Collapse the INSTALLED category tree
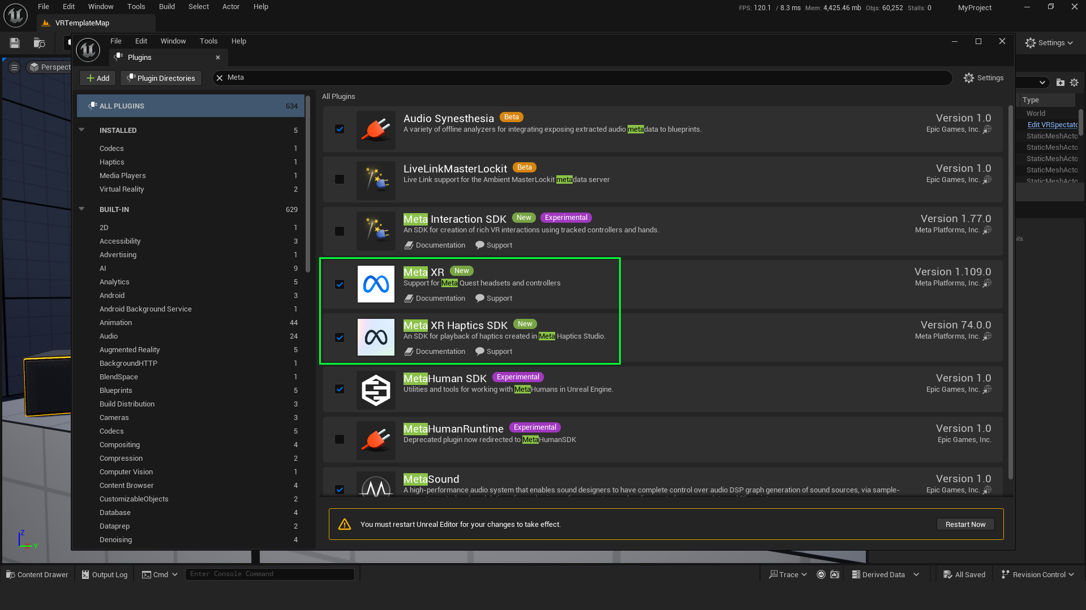Image resolution: width=1086 pixels, height=610 pixels. tap(81, 130)
